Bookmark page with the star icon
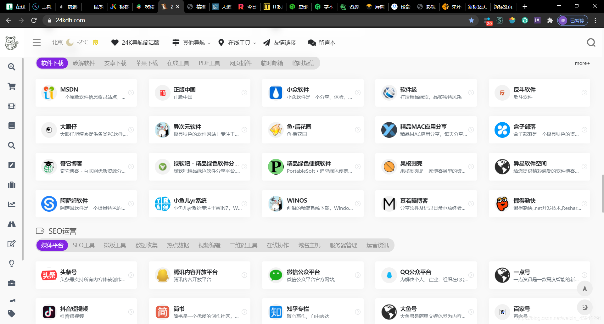The image size is (604, 324). (471, 20)
